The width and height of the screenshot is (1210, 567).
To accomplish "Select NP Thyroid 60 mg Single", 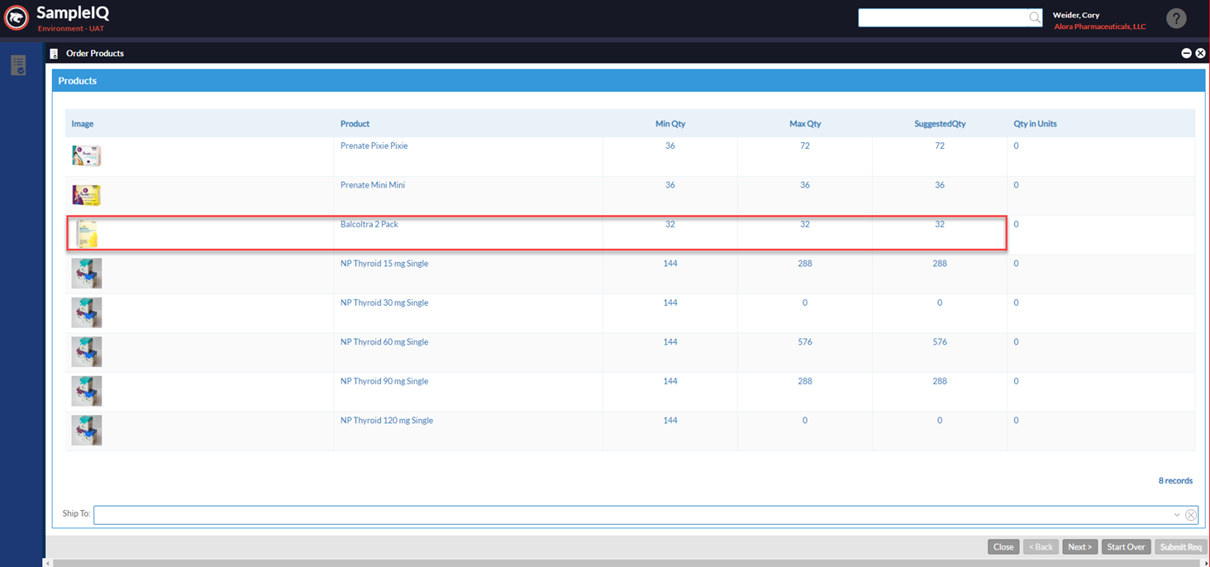I will (384, 342).
